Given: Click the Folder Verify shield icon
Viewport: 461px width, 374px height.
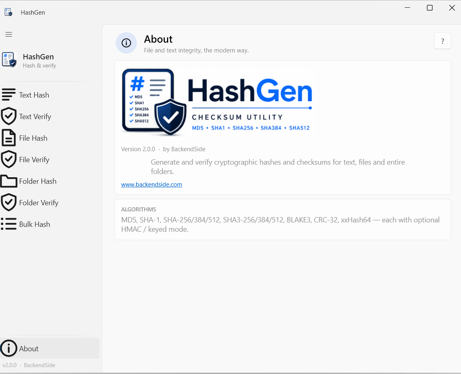Looking at the screenshot, I should pyautogui.click(x=9, y=202).
